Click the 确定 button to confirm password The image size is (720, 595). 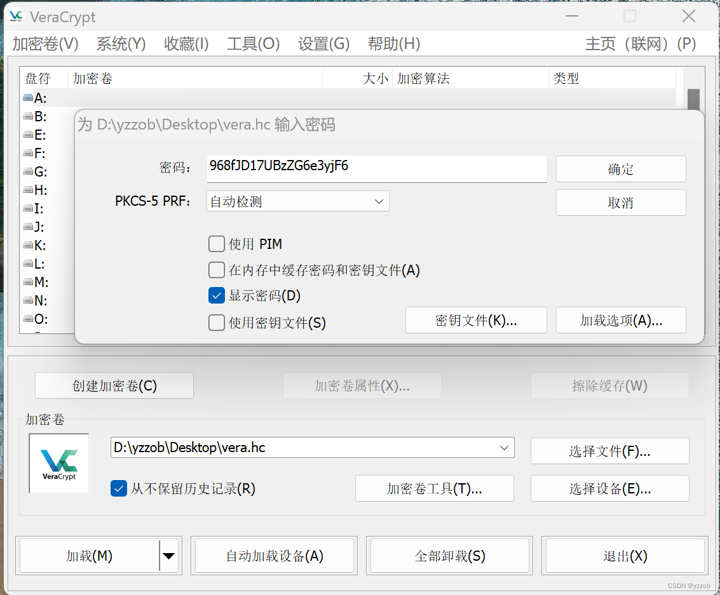[x=620, y=169]
